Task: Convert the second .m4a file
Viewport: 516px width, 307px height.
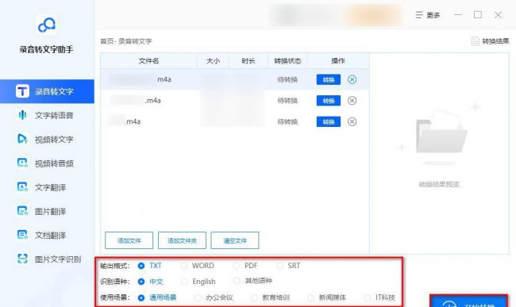Action: click(329, 101)
